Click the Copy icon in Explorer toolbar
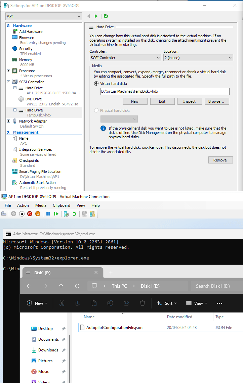 tap(78, 303)
